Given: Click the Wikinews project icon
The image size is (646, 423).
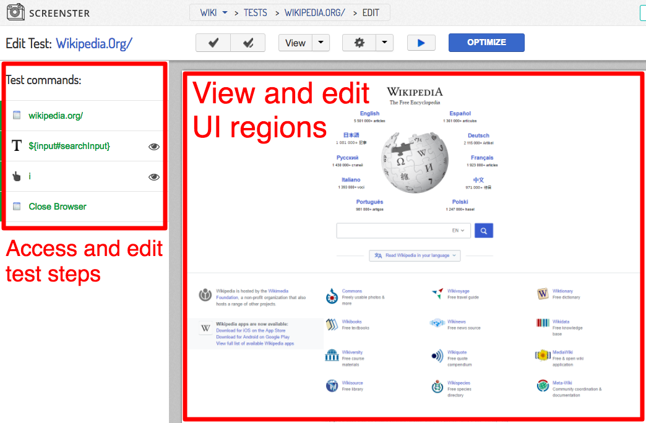Looking at the screenshot, I should coord(437,323).
